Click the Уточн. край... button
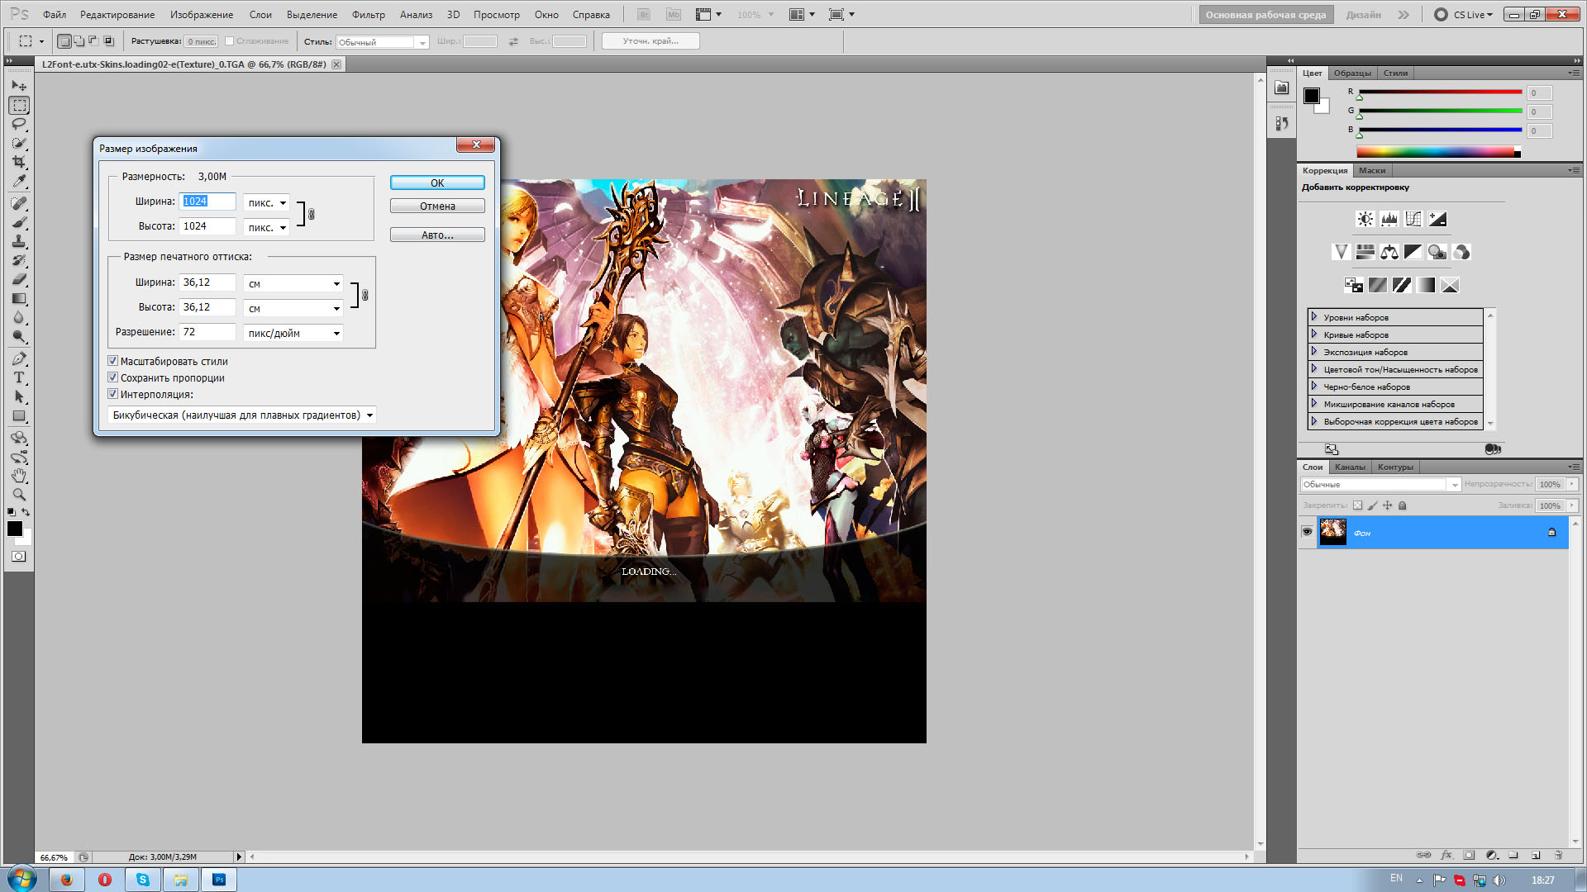This screenshot has width=1587, height=892. (x=651, y=40)
